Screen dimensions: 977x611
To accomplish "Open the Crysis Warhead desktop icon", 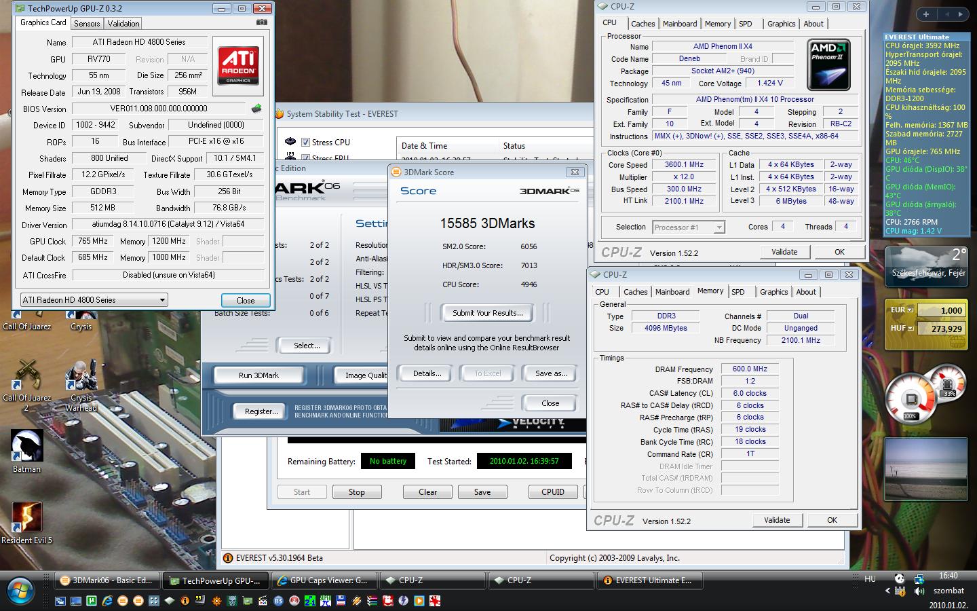I will [x=81, y=386].
